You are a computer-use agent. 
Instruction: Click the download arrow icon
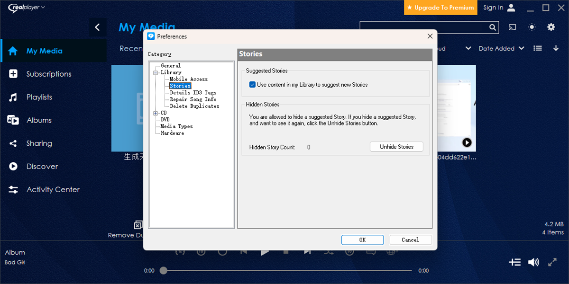(555, 48)
